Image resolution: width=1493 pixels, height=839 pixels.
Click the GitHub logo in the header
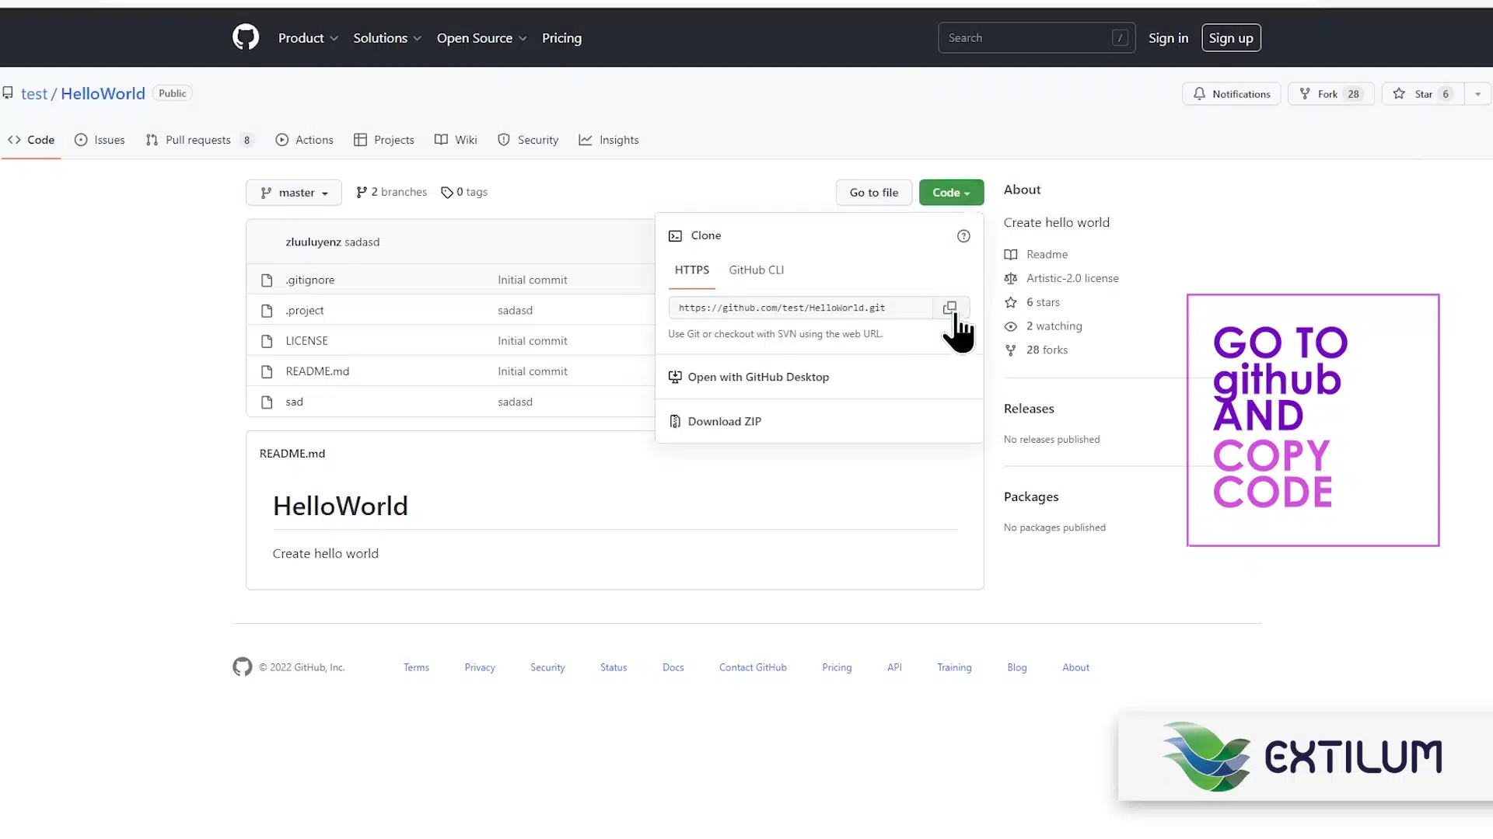tap(246, 37)
